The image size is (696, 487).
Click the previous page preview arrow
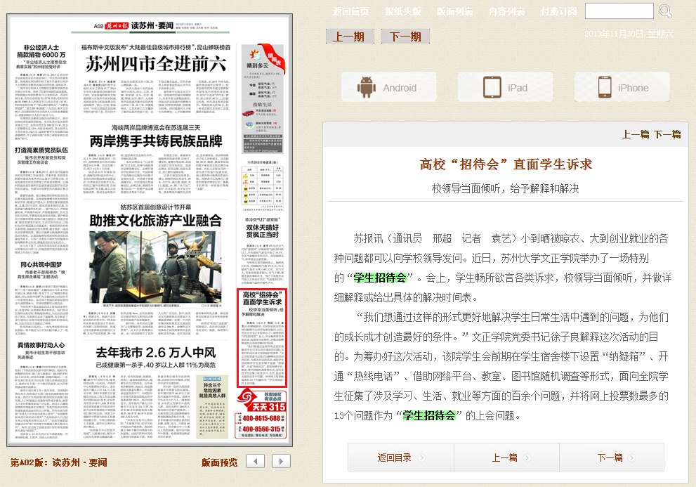click(x=256, y=461)
